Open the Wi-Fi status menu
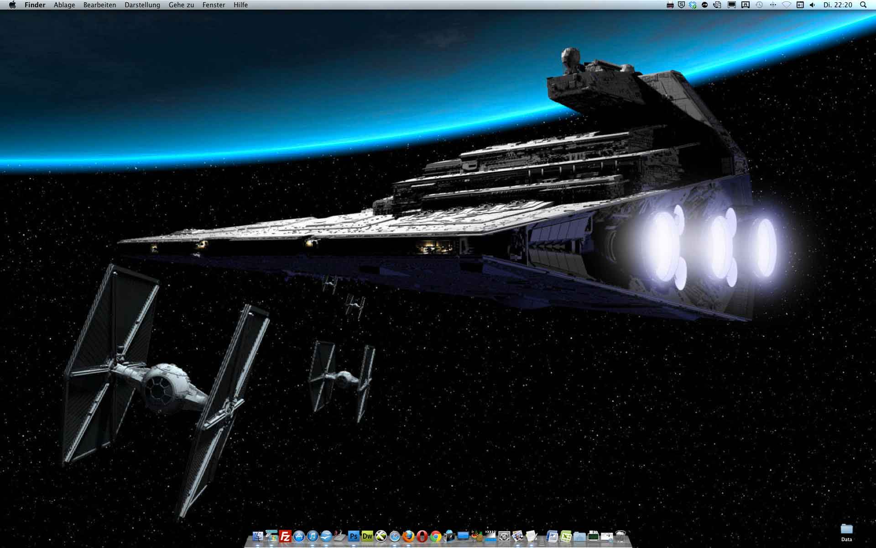Viewport: 876px width, 548px height. [786, 5]
